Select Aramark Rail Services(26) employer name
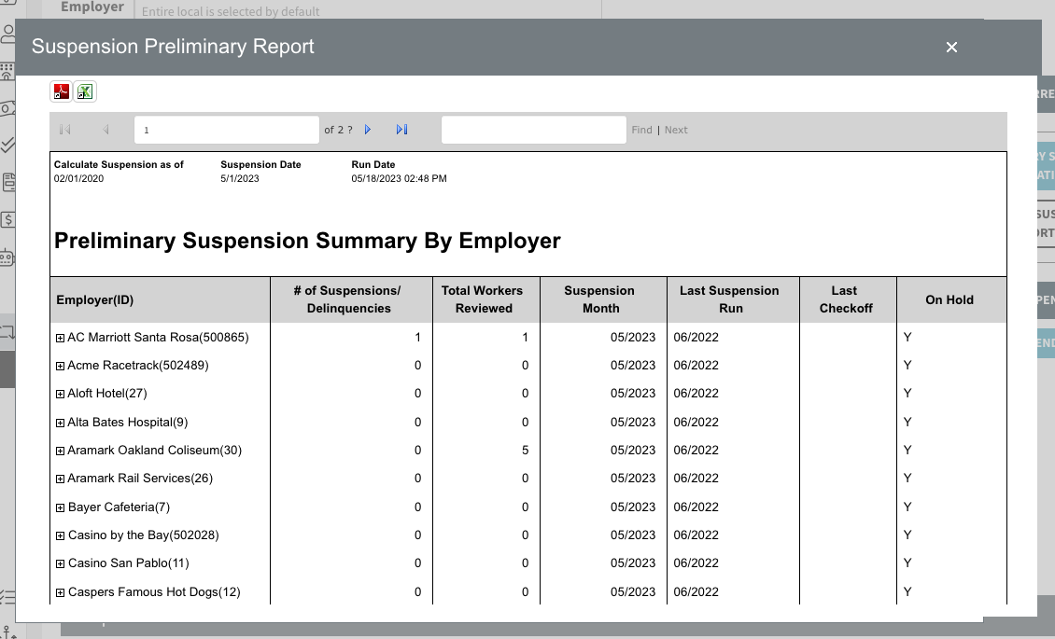1055x639 pixels. (140, 479)
